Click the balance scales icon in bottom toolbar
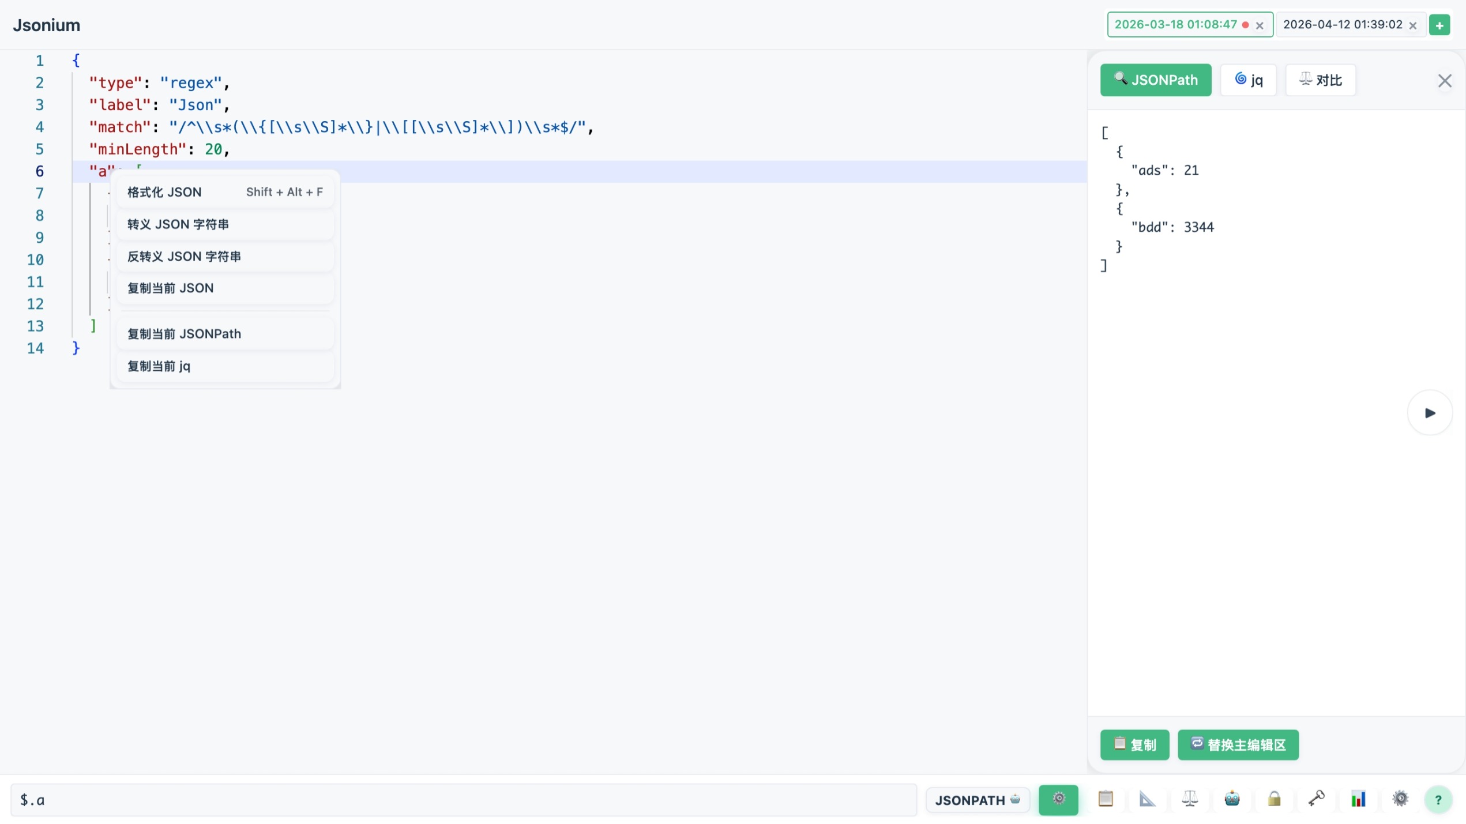 click(1189, 799)
